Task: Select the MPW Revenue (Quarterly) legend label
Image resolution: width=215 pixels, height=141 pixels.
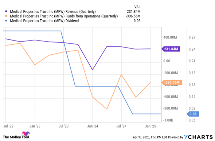Action: click(53, 12)
